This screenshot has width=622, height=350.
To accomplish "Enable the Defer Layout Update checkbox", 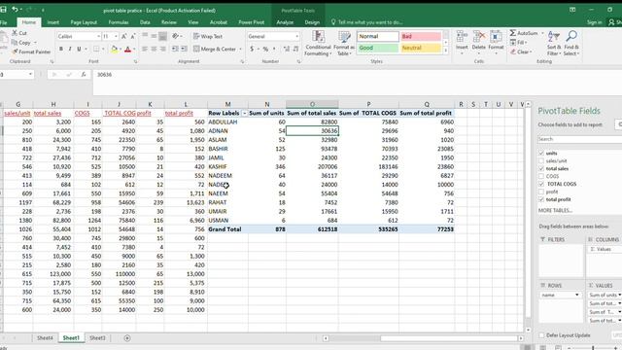I will (x=541, y=335).
